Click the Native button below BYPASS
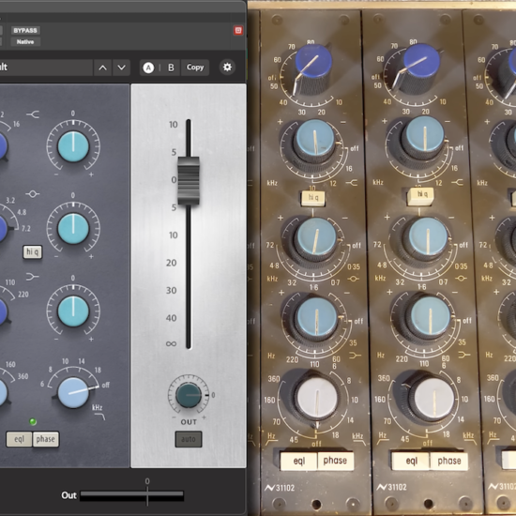This screenshot has width=516, height=516. pos(25,42)
